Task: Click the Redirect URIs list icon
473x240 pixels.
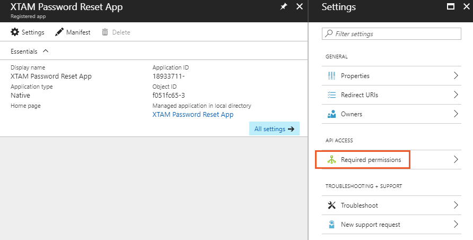Action: [x=332, y=95]
